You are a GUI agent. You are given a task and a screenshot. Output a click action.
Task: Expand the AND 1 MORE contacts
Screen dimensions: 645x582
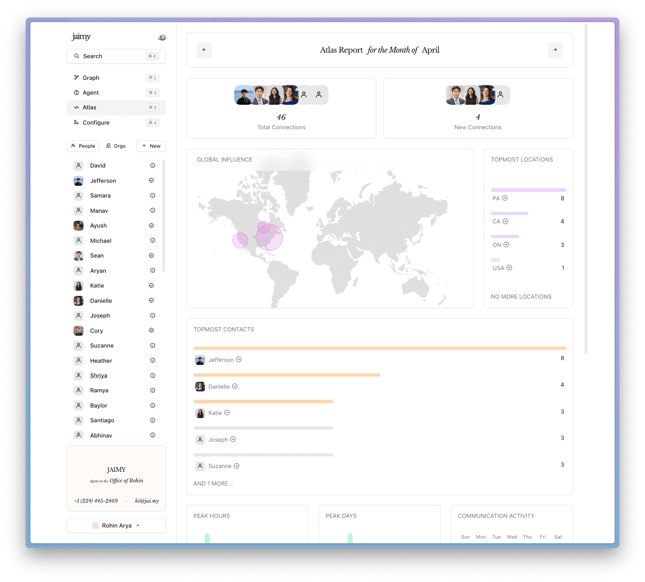pyautogui.click(x=213, y=484)
